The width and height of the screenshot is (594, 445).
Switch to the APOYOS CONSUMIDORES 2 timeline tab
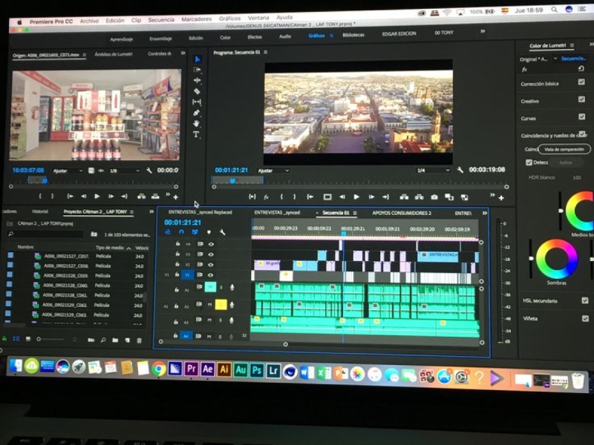pyautogui.click(x=401, y=213)
